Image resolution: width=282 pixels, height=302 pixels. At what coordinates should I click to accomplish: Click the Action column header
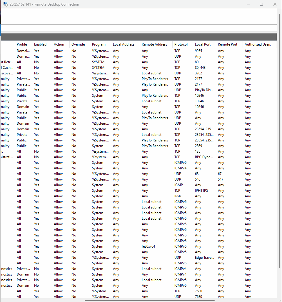pyautogui.click(x=59, y=44)
